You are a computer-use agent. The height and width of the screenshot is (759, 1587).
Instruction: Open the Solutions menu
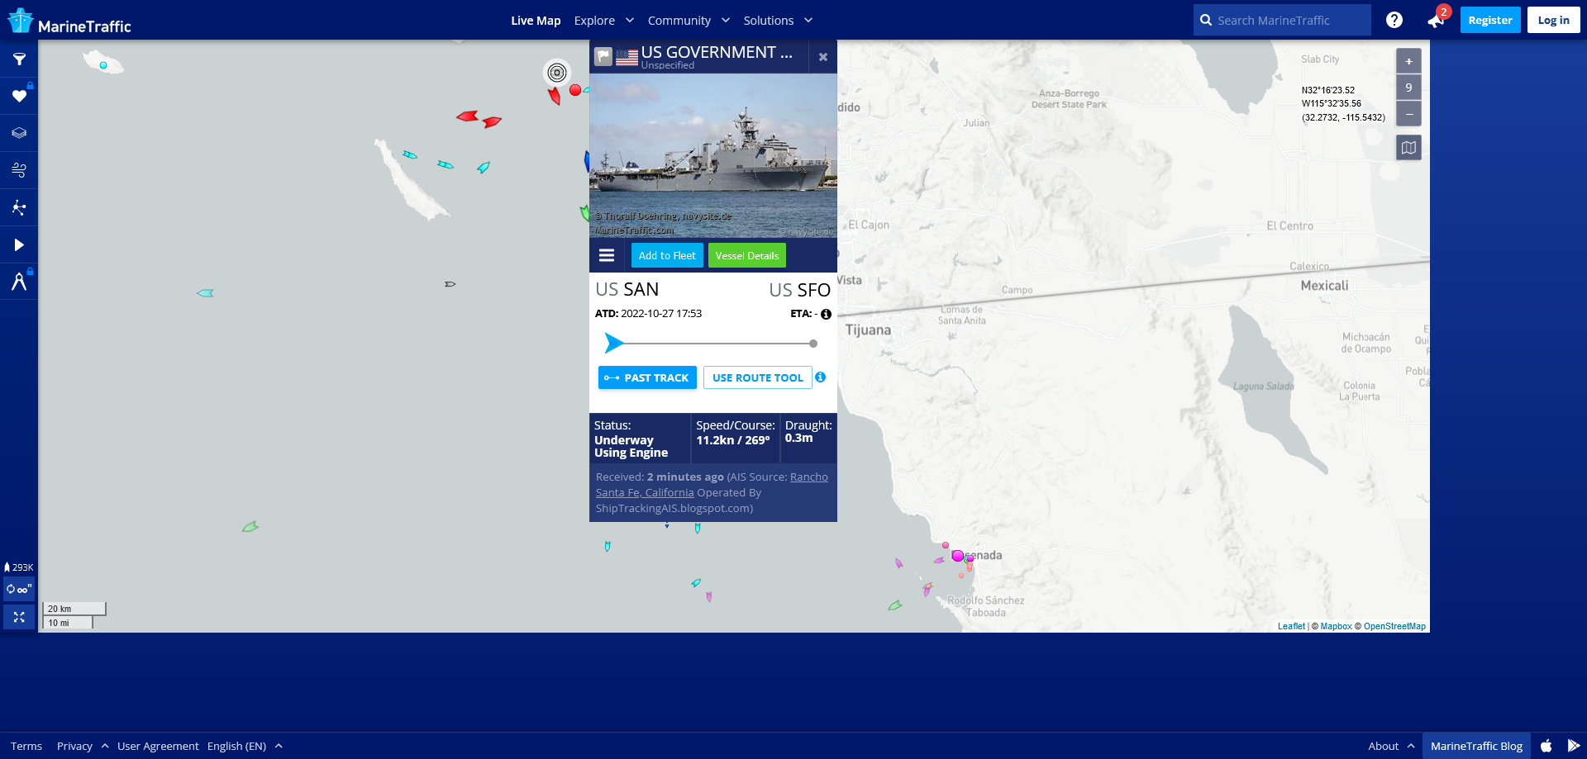click(769, 21)
